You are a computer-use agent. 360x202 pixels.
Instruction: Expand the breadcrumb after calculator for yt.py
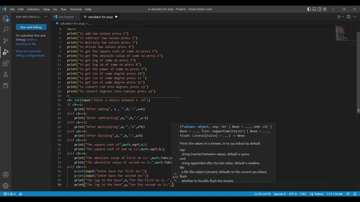[x=90, y=24]
